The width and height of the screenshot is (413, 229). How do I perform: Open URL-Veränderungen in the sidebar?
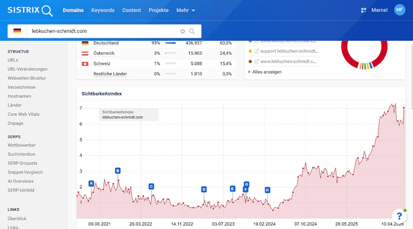click(28, 69)
